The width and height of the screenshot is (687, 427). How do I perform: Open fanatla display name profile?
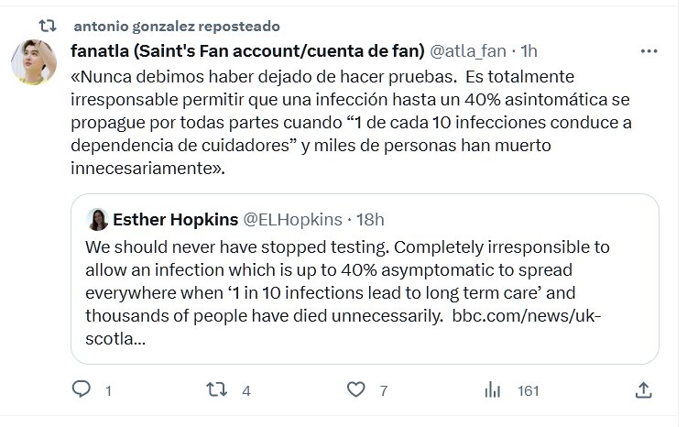245,49
